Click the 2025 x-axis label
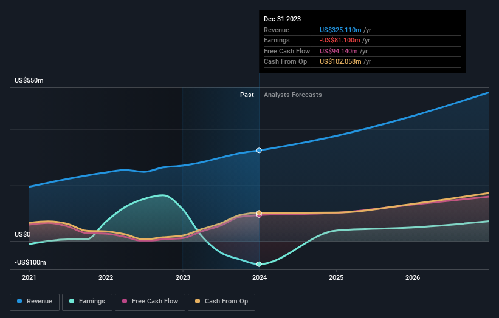The width and height of the screenshot is (499, 318). (336, 277)
